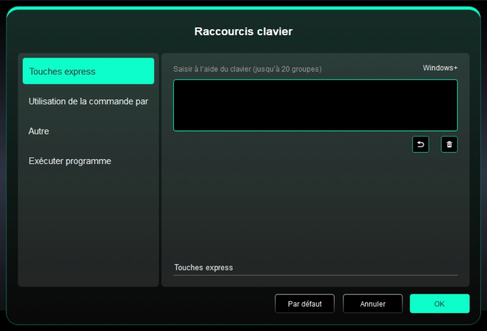Open Utilisation de la commande par section

click(x=88, y=102)
